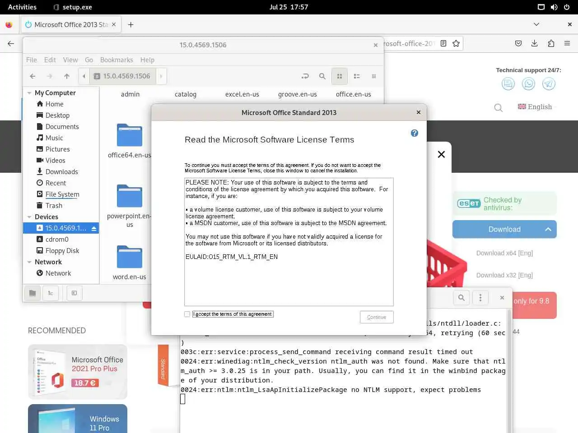The height and width of the screenshot is (433, 578).
Task: Click the Continue button in Office setup
Action: [x=377, y=317]
